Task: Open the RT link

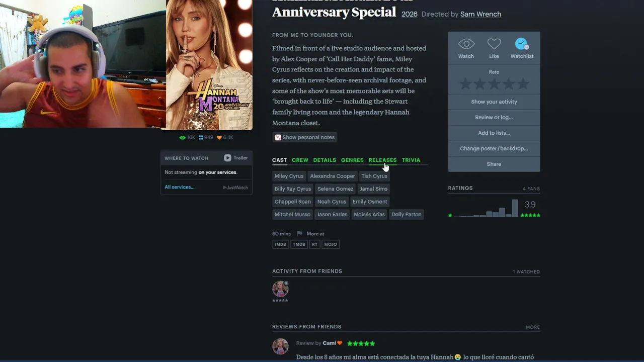Action: point(314,244)
